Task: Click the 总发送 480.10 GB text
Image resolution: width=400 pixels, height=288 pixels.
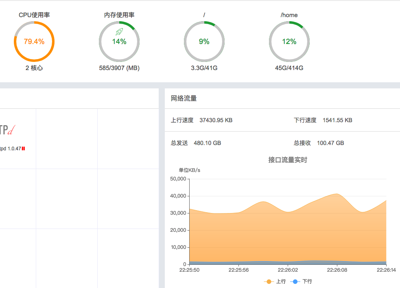Action: (x=196, y=143)
